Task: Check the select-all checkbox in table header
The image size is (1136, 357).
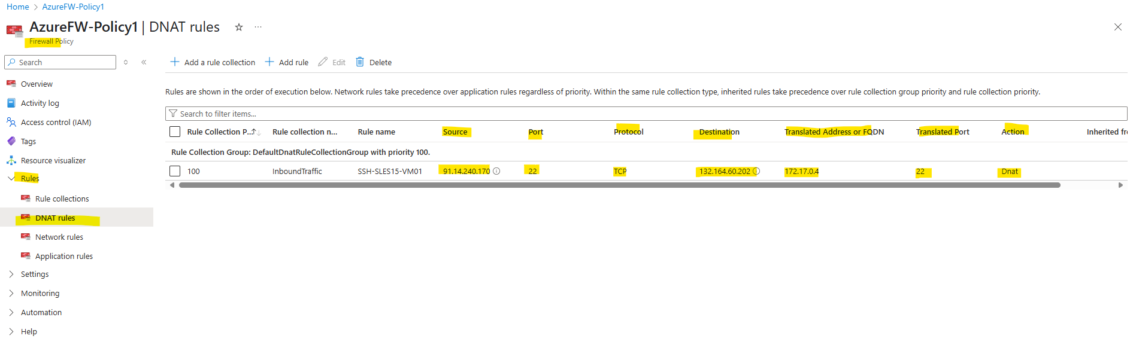Action: tap(175, 132)
